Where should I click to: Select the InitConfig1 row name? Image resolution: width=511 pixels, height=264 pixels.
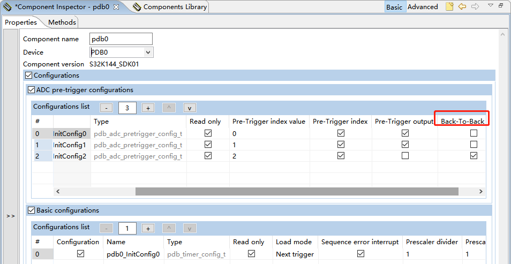click(x=72, y=145)
